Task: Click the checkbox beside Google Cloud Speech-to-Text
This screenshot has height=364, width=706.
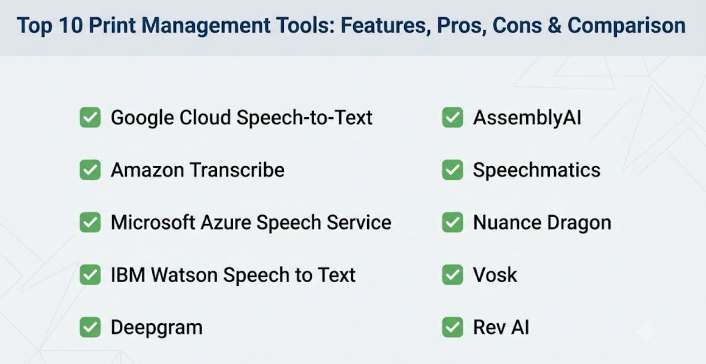Action: pos(90,118)
